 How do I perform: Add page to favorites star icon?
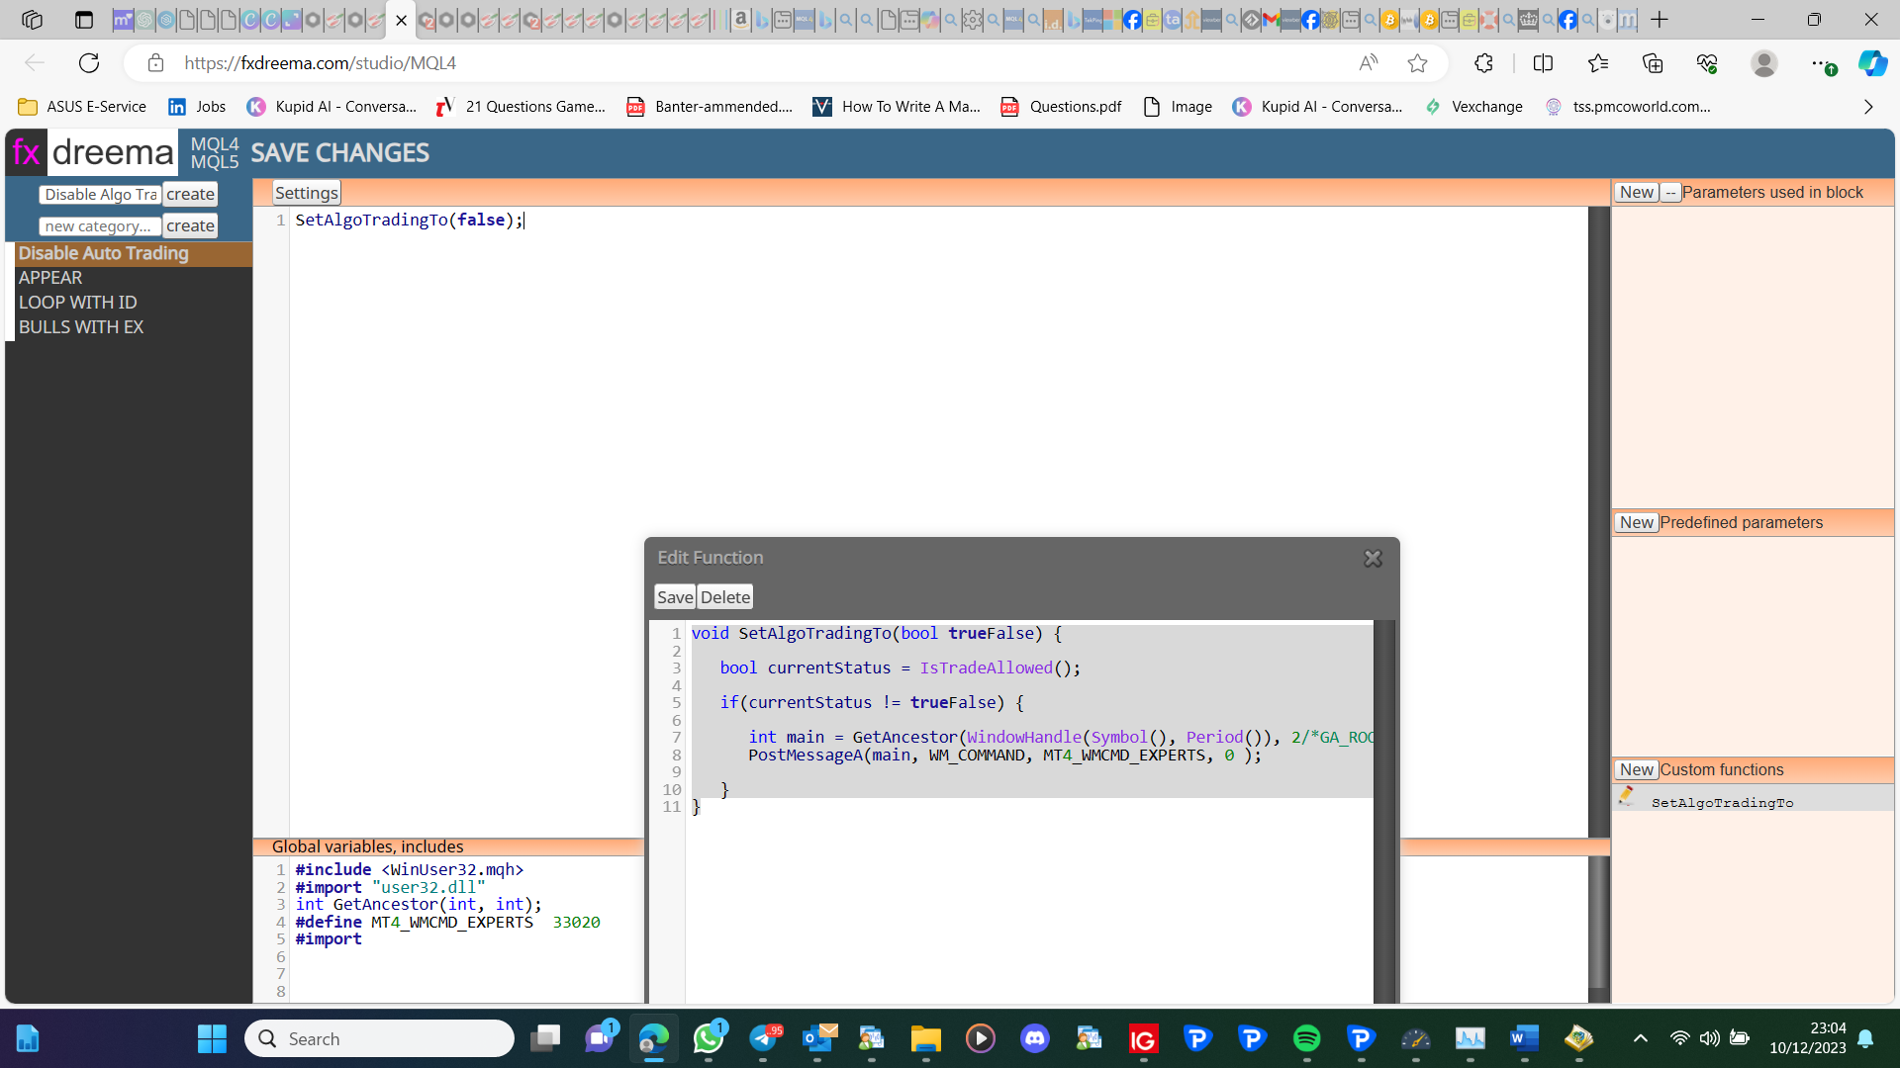[1417, 63]
